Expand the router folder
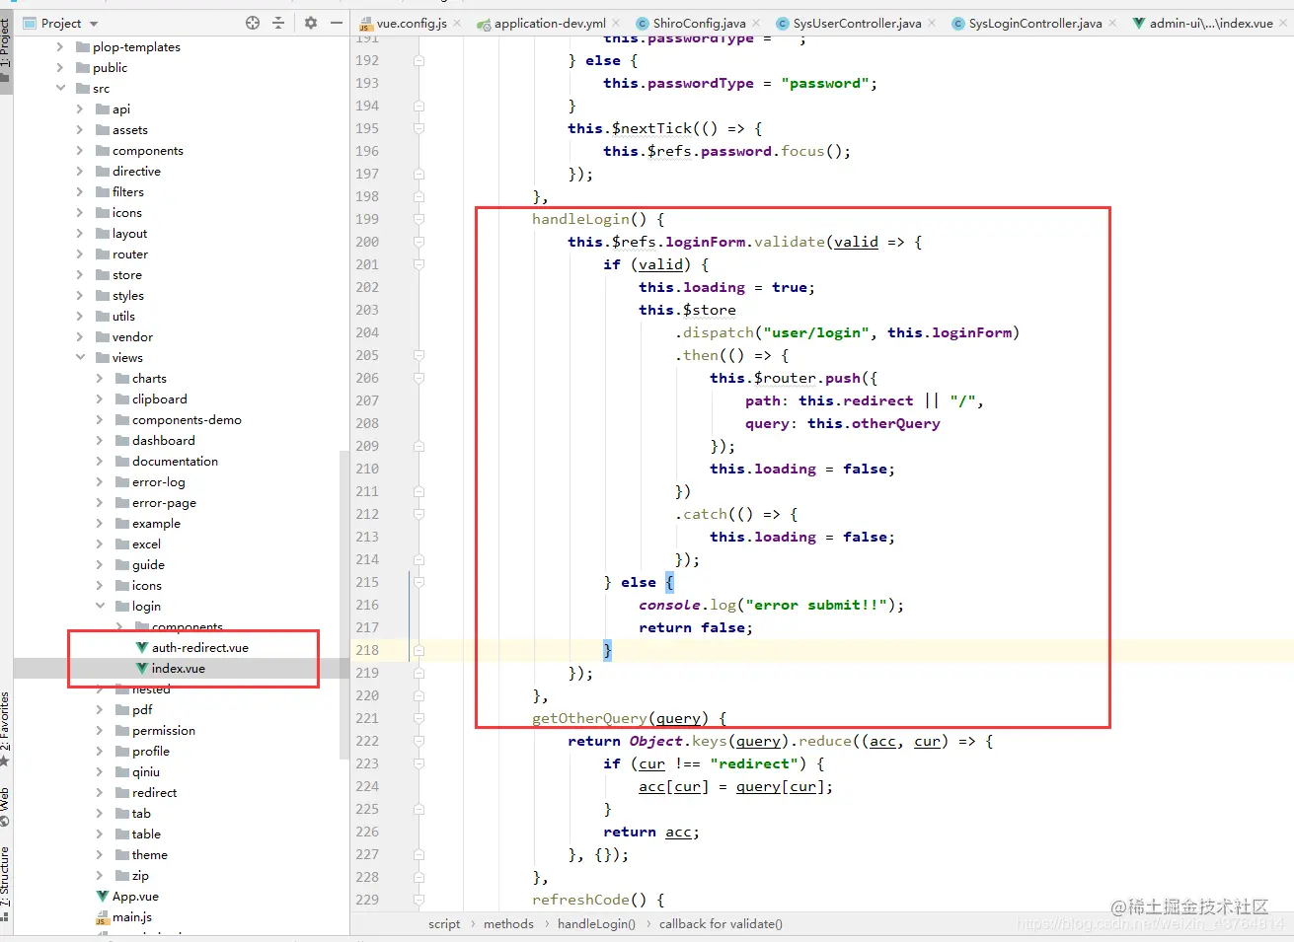This screenshot has width=1294, height=942. click(x=80, y=254)
